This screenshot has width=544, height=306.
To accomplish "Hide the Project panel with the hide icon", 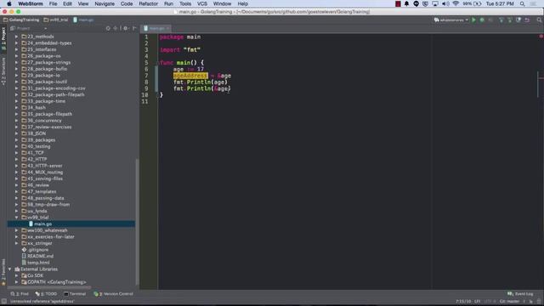I will pos(134,28).
